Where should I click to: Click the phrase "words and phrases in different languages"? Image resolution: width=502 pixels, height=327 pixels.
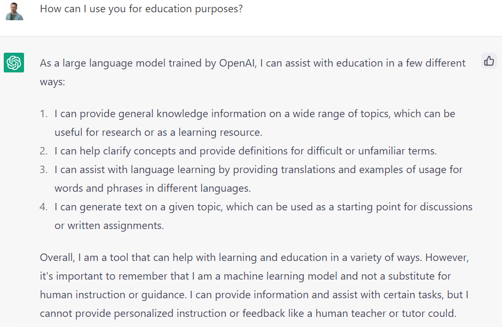coord(152,188)
